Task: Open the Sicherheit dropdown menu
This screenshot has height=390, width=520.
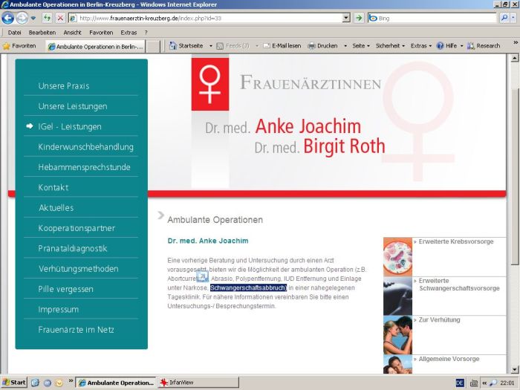Action: coord(390,46)
